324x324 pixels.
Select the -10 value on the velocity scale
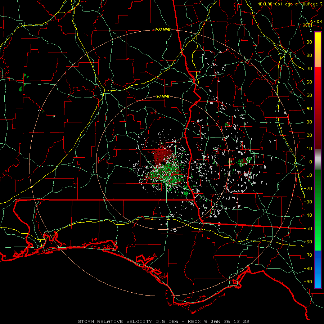[308, 175]
